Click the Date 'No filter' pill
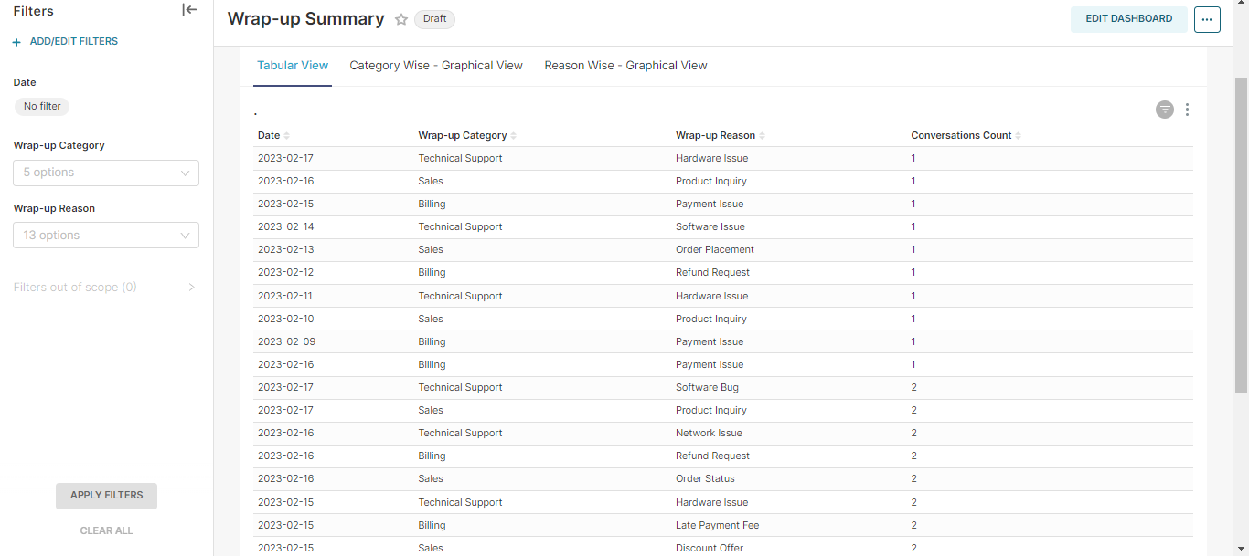 coord(42,107)
